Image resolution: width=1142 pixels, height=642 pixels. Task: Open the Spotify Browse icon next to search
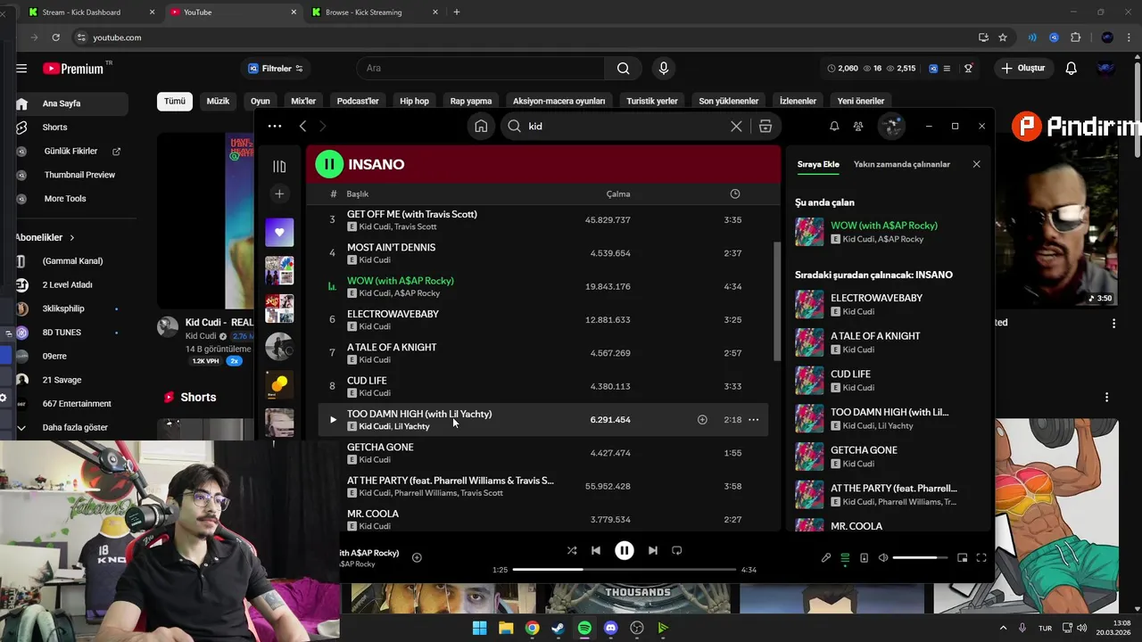765,127
